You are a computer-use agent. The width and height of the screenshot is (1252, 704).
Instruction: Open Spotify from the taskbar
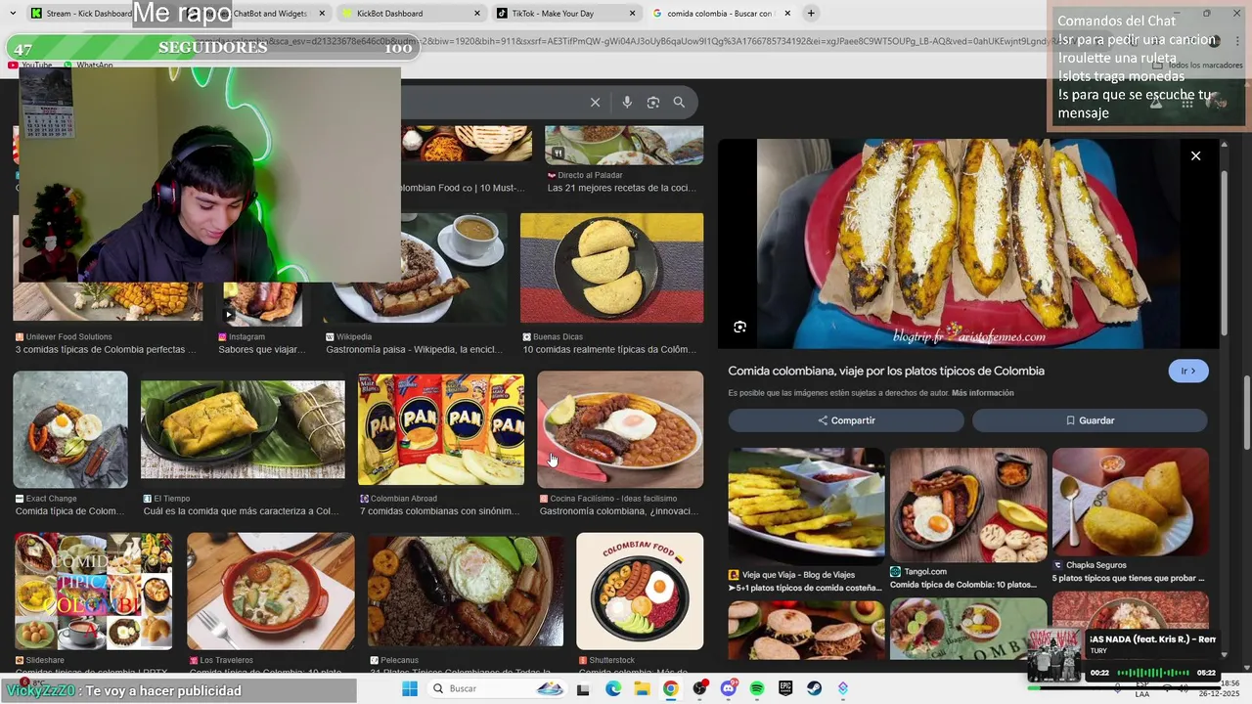[x=756, y=688]
